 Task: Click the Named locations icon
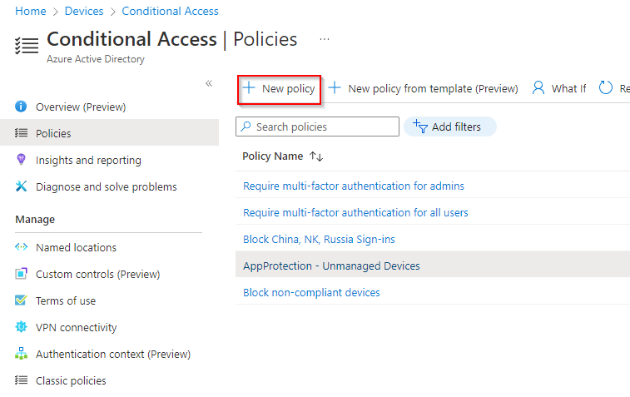[x=22, y=247]
